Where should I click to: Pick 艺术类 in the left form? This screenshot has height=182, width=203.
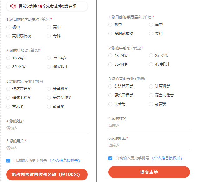click(8, 107)
